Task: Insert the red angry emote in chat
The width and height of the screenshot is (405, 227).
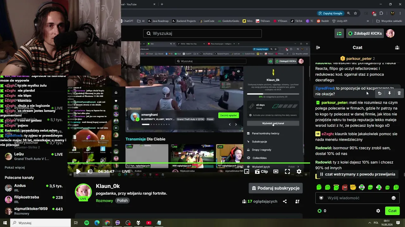Action: tap(345, 187)
